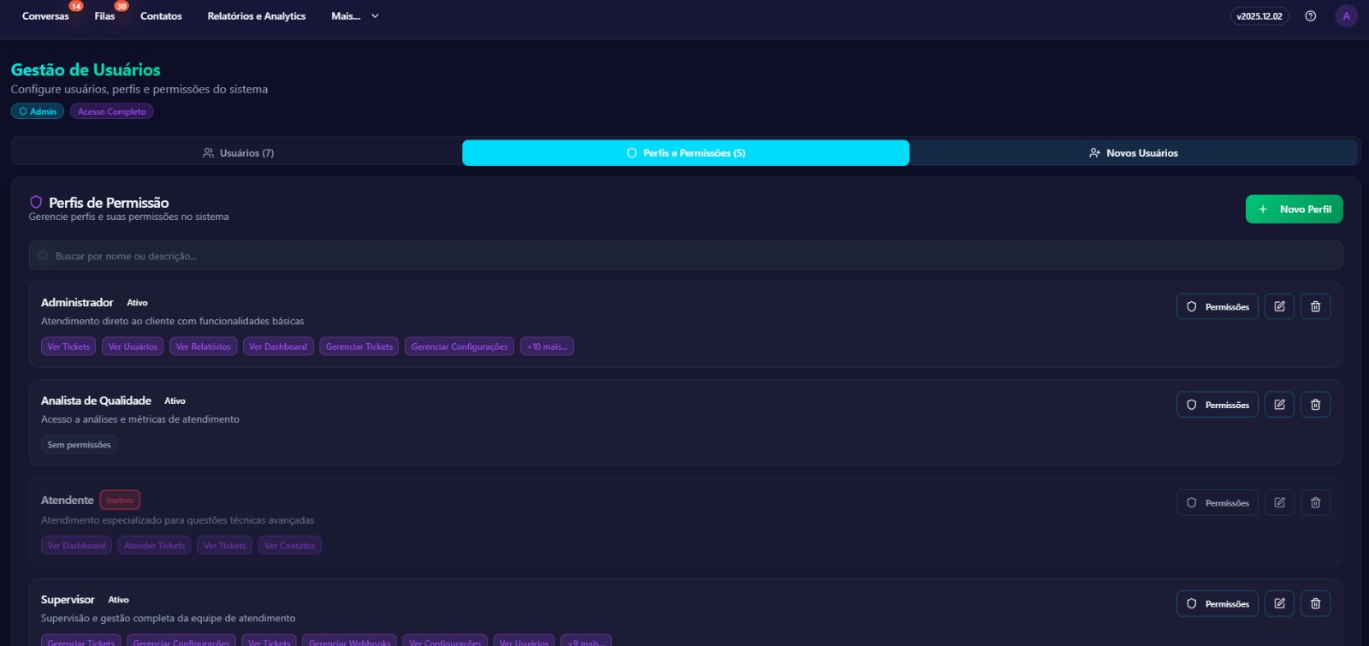Switch to the Usuários (7) tab

tap(238, 153)
